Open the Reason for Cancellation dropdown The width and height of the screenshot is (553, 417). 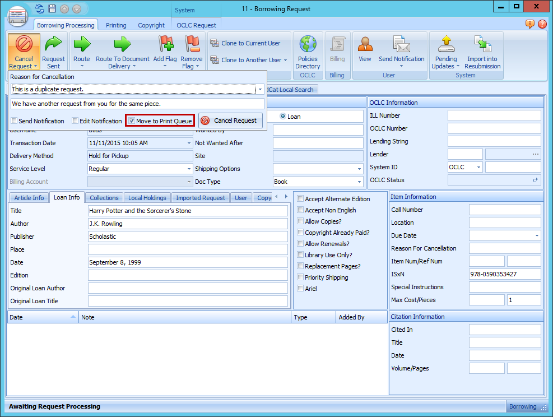pos(259,89)
